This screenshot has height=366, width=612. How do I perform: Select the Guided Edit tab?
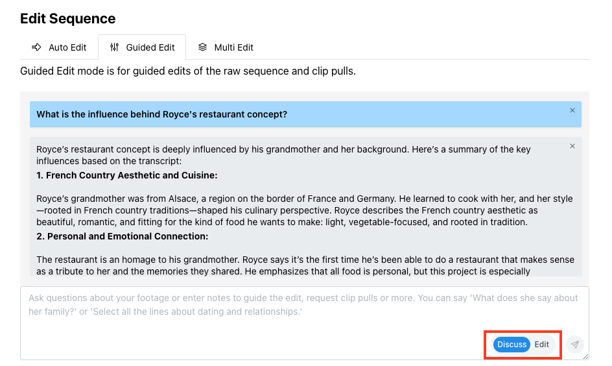pyautogui.click(x=142, y=47)
